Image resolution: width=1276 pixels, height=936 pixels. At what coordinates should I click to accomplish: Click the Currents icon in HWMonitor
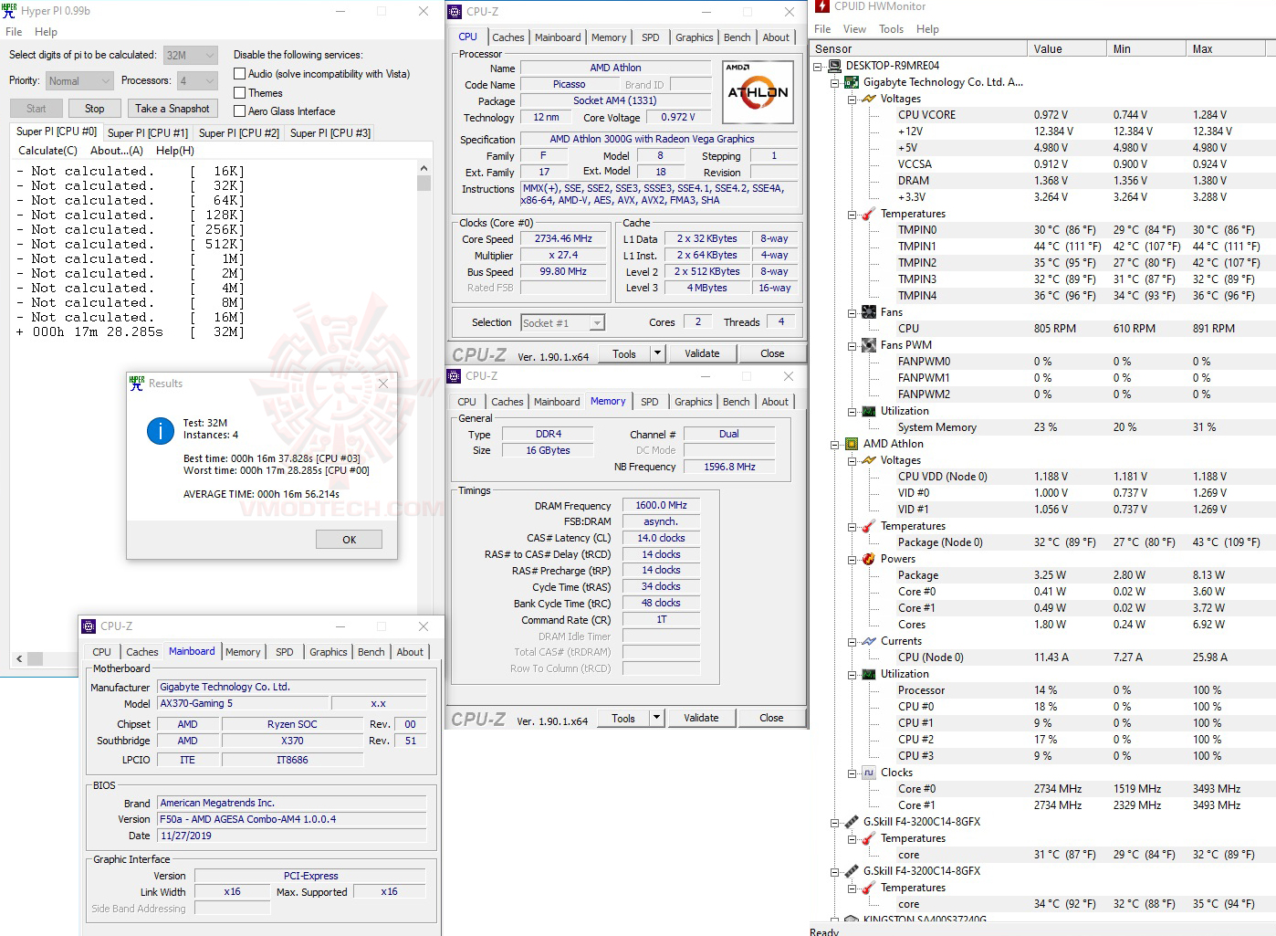click(x=869, y=641)
